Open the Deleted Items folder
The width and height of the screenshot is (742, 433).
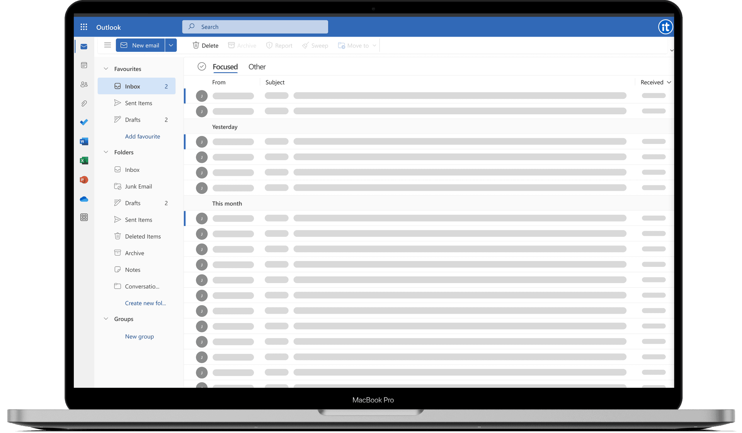coord(136,236)
